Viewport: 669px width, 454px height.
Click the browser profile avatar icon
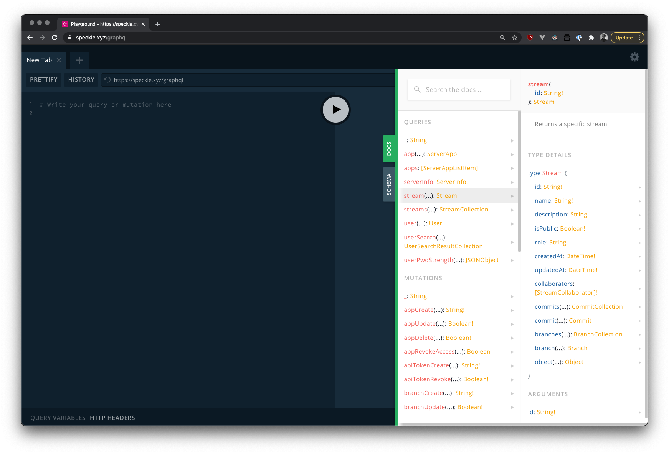603,38
